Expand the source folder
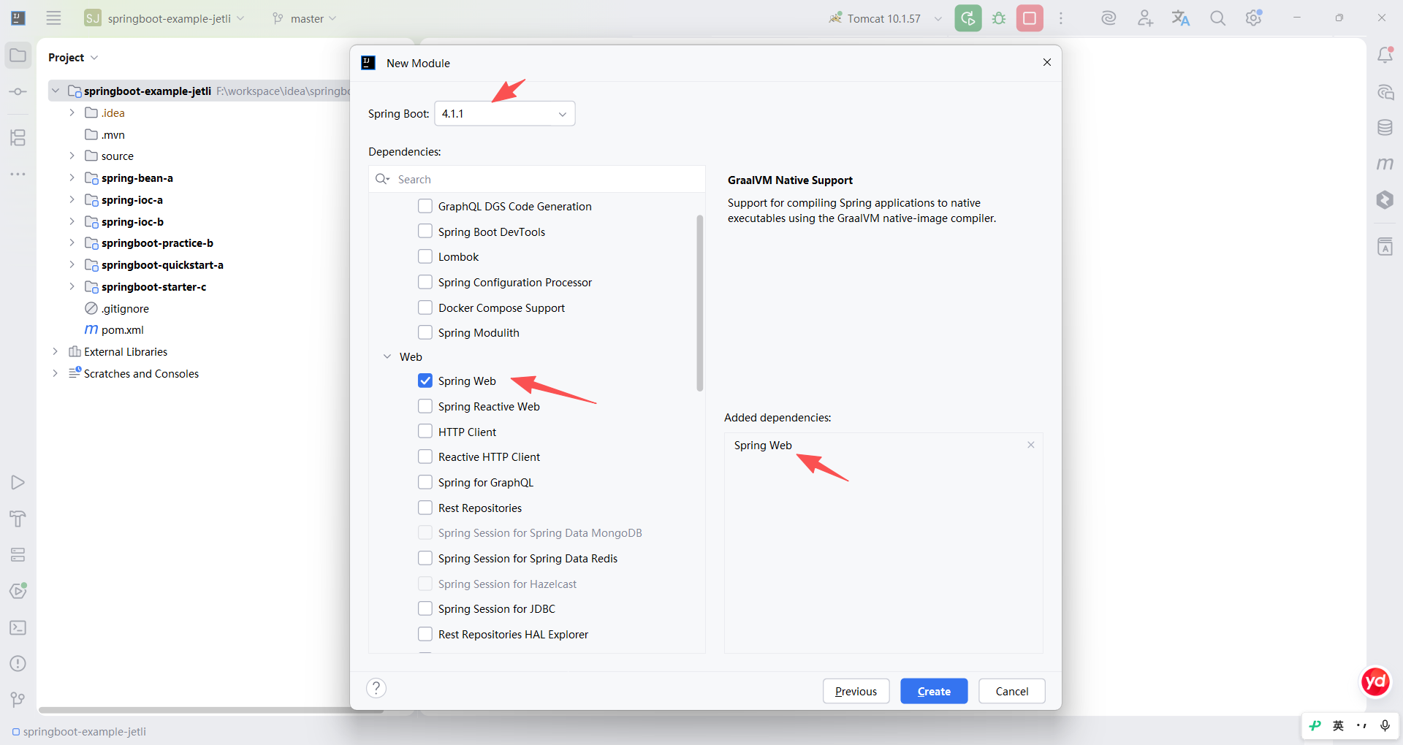Viewport: 1403px width, 745px height. [72, 156]
